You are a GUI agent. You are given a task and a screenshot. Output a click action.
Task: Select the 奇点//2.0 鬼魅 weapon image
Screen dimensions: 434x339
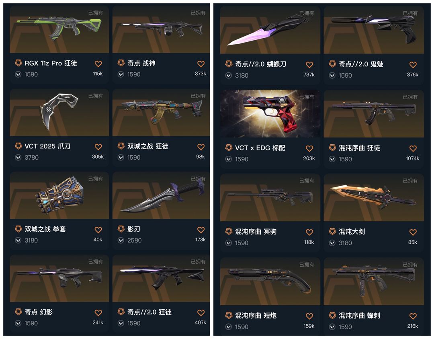(x=374, y=30)
